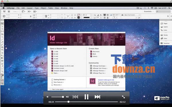Select the Gradient Swatch tool
This screenshot has height=107, width=172.
pos(2,58)
